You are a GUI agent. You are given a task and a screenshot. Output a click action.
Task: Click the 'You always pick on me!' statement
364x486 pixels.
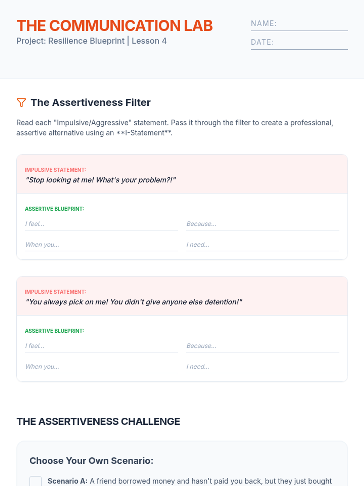[134, 302]
